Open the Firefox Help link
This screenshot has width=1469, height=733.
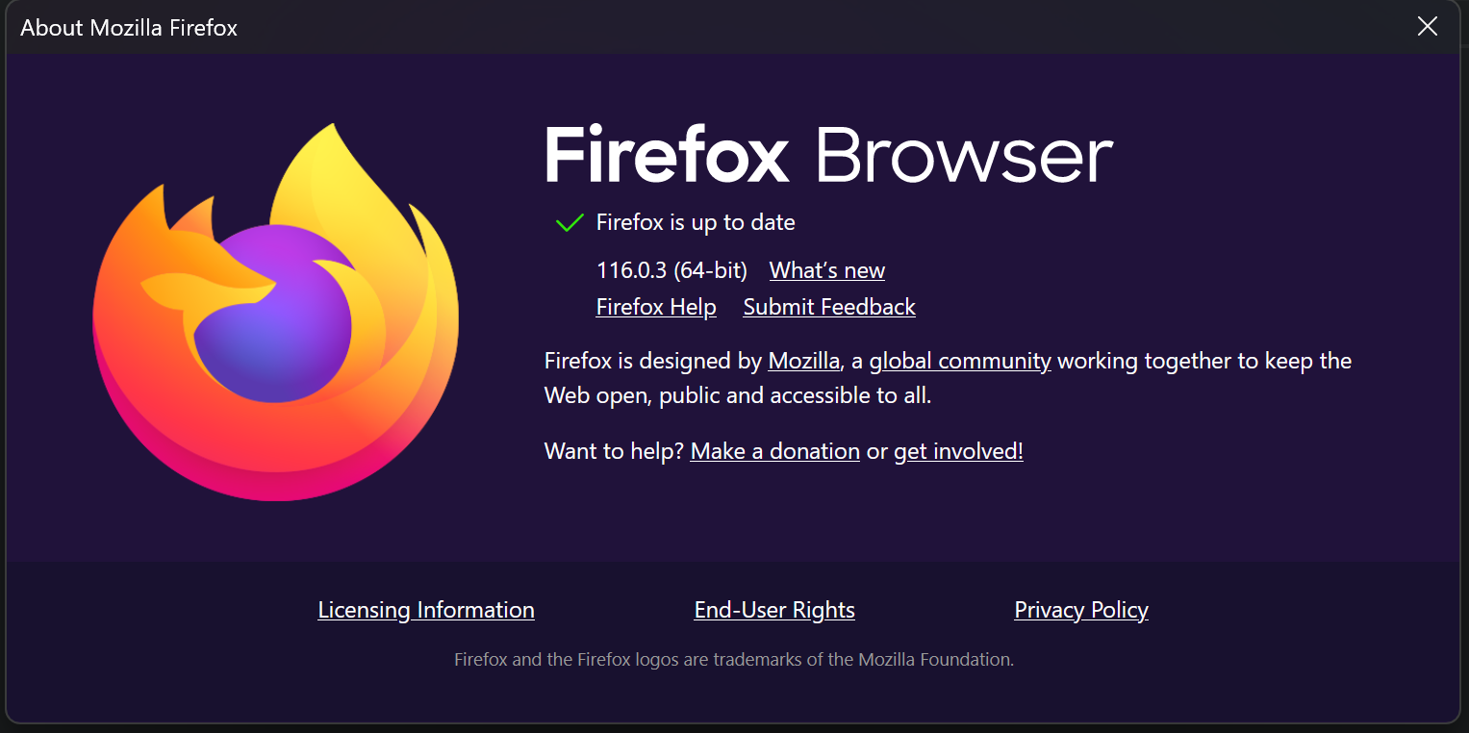[656, 307]
